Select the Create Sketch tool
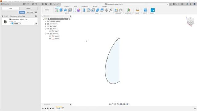Viewport: 197px width, 111px height. click(57, 10)
